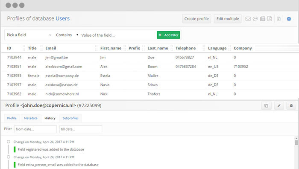Screen dimensions: 299x169
Task: Select profile ID 7103951
Action: click(14, 67)
